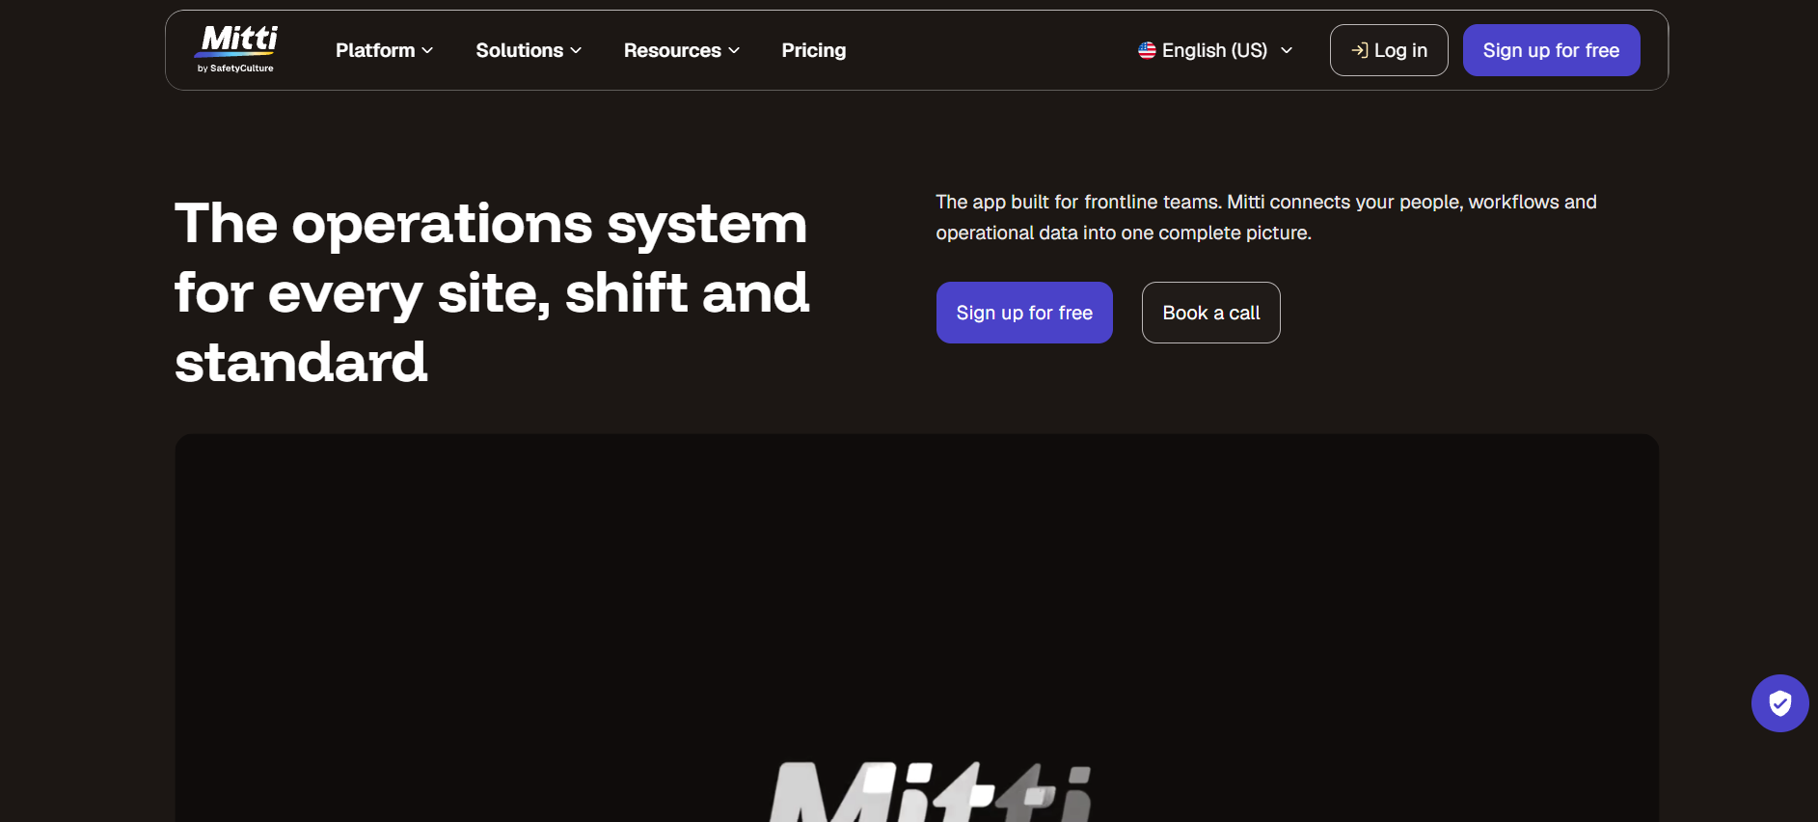Click the large Mitti video logo
This screenshot has width=1818, height=822.
[x=931, y=791]
